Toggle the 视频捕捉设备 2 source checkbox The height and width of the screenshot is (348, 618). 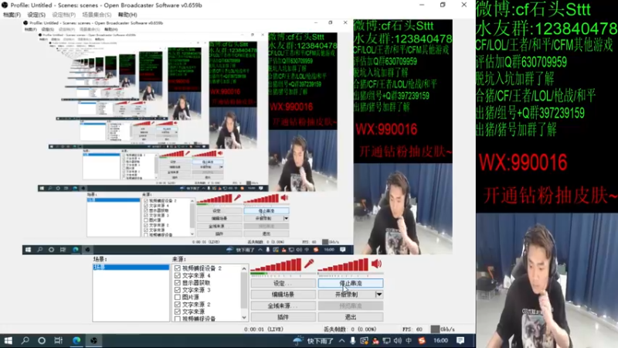click(x=178, y=268)
